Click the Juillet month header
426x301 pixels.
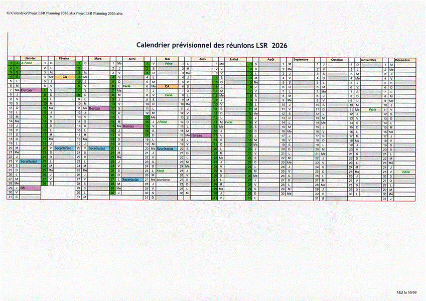coord(233,59)
